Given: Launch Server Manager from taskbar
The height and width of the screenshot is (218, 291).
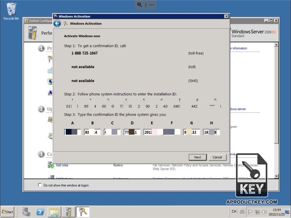Looking at the screenshot, I should coord(26,212).
